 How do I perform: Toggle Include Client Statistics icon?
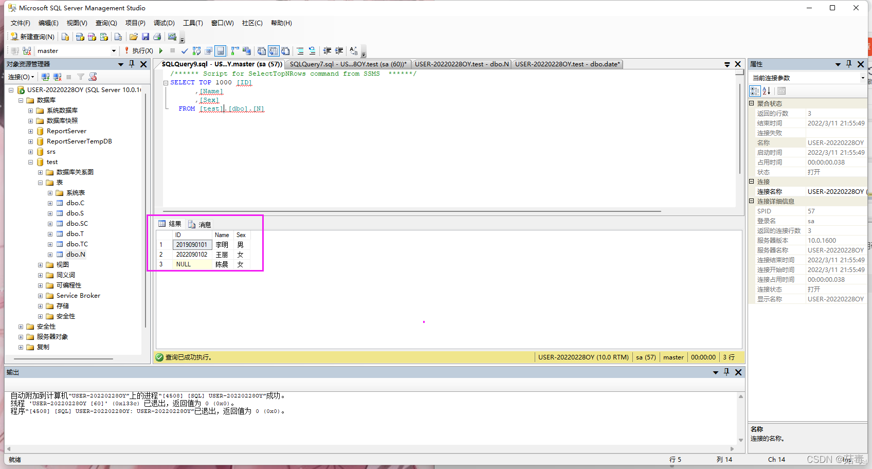247,51
